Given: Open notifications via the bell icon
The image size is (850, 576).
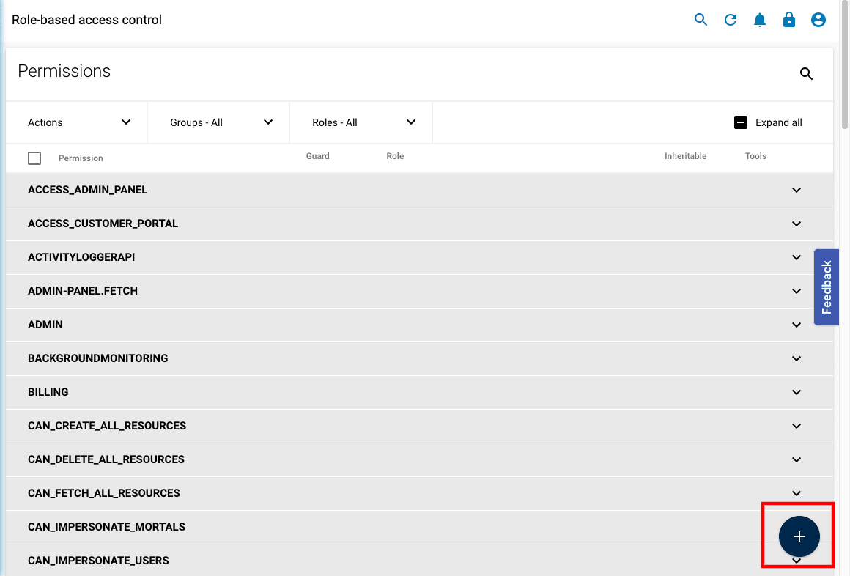Looking at the screenshot, I should [x=759, y=20].
